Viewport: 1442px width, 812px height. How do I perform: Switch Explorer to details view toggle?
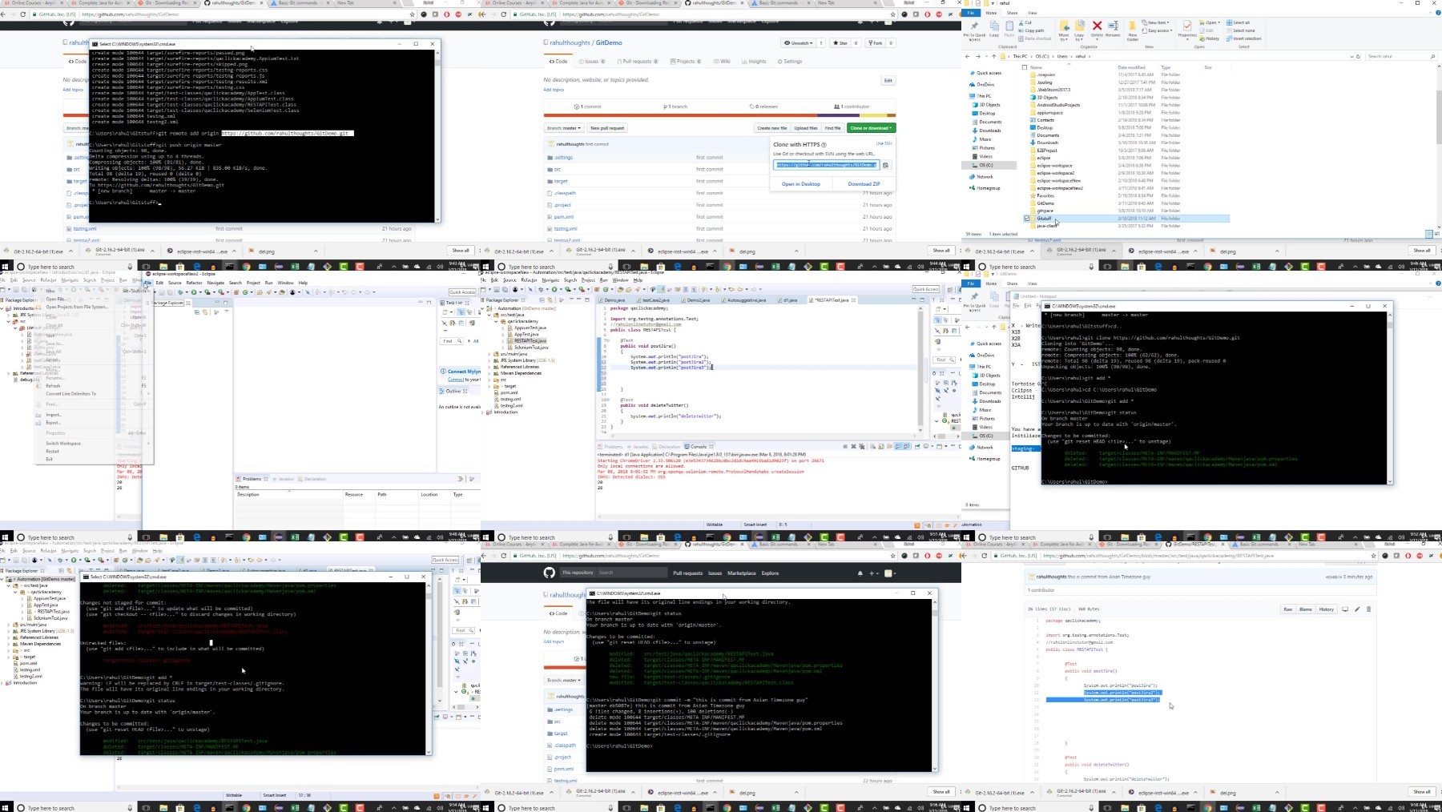click(1428, 234)
